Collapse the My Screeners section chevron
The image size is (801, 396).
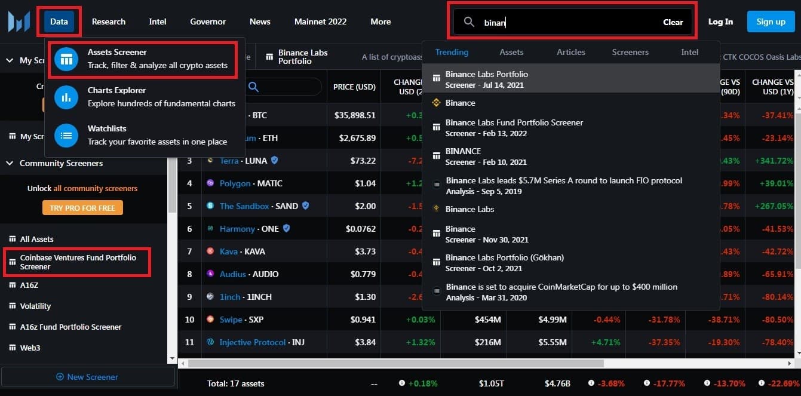[10, 60]
